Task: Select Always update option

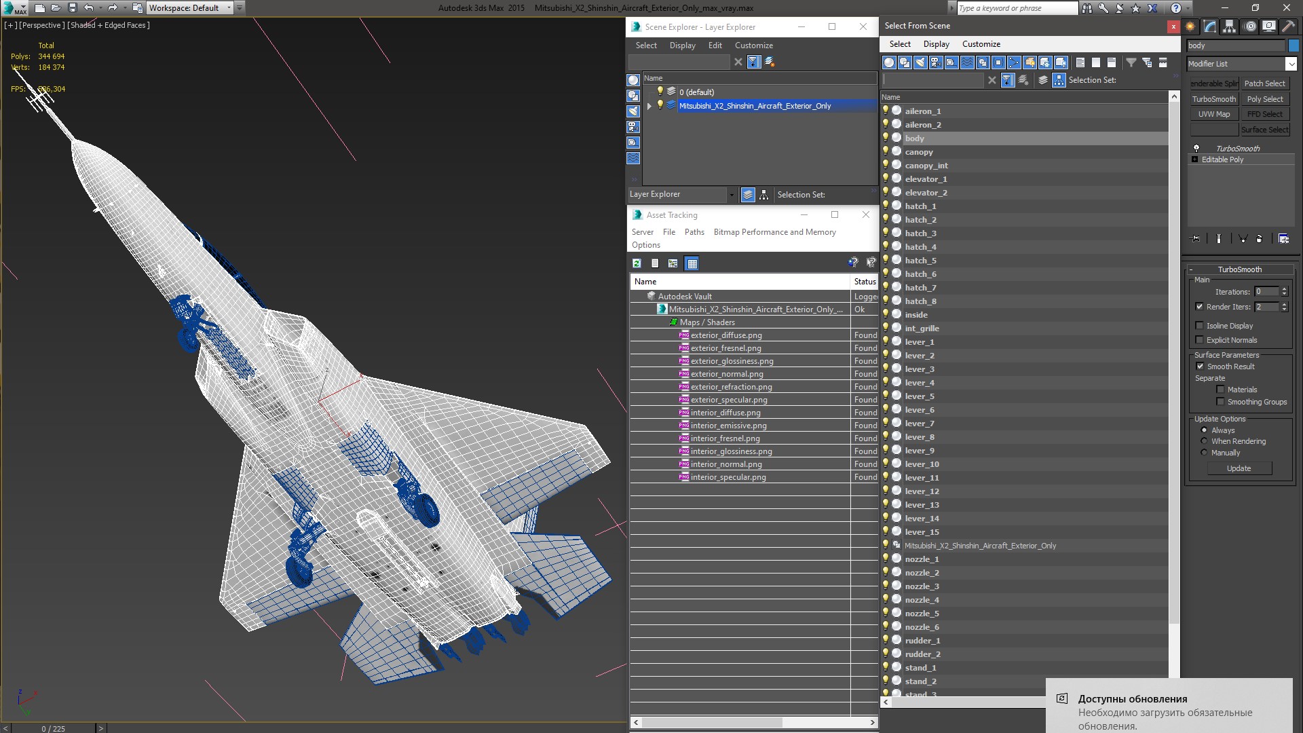Action: coord(1205,430)
